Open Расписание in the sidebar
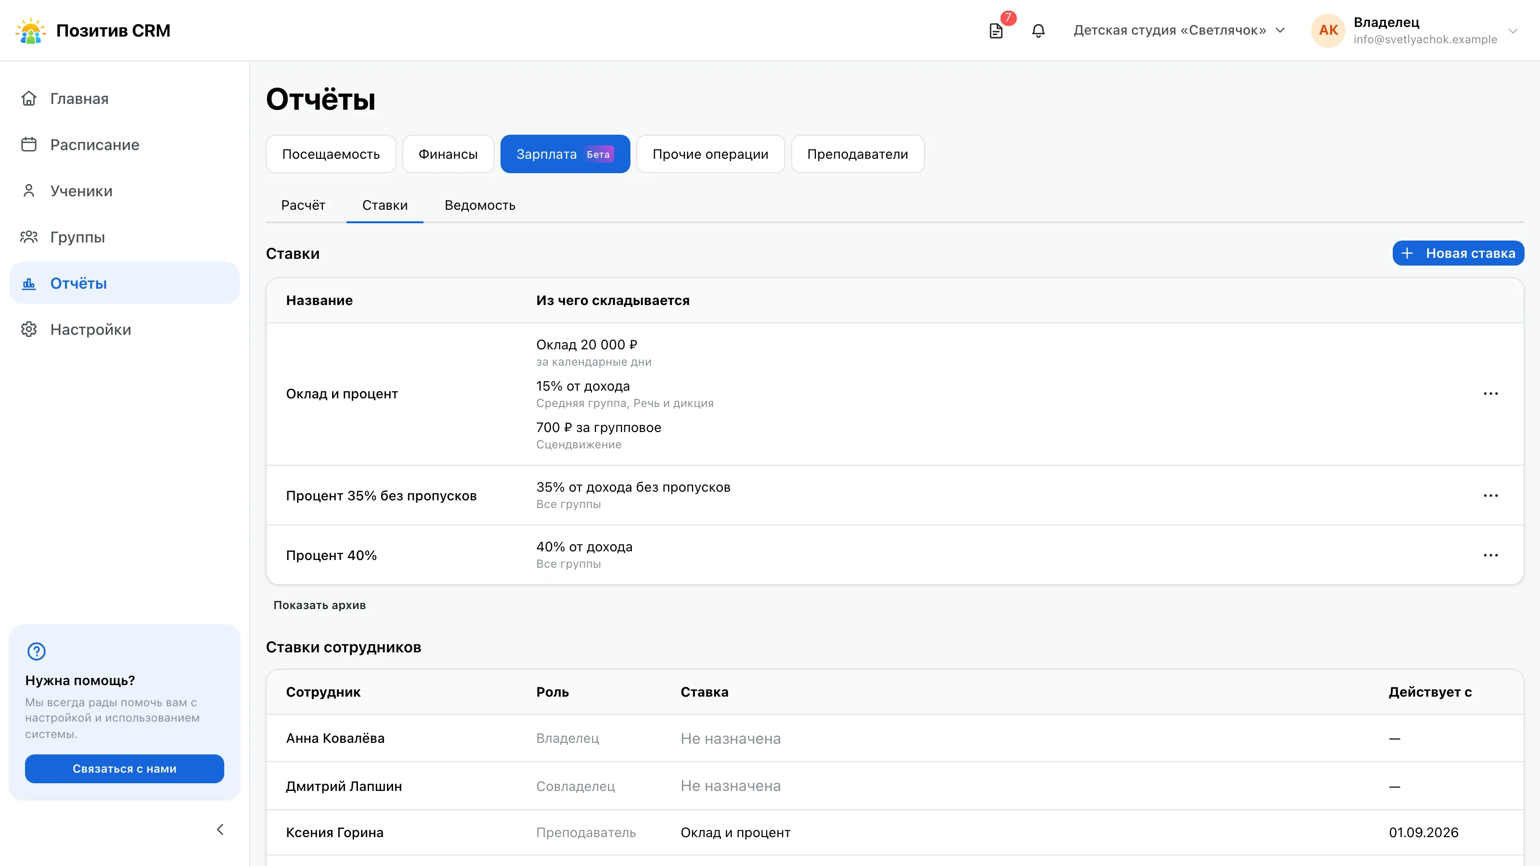 [124, 145]
